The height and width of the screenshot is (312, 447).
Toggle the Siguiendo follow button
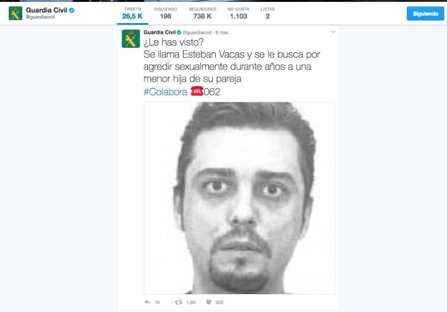click(426, 13)
